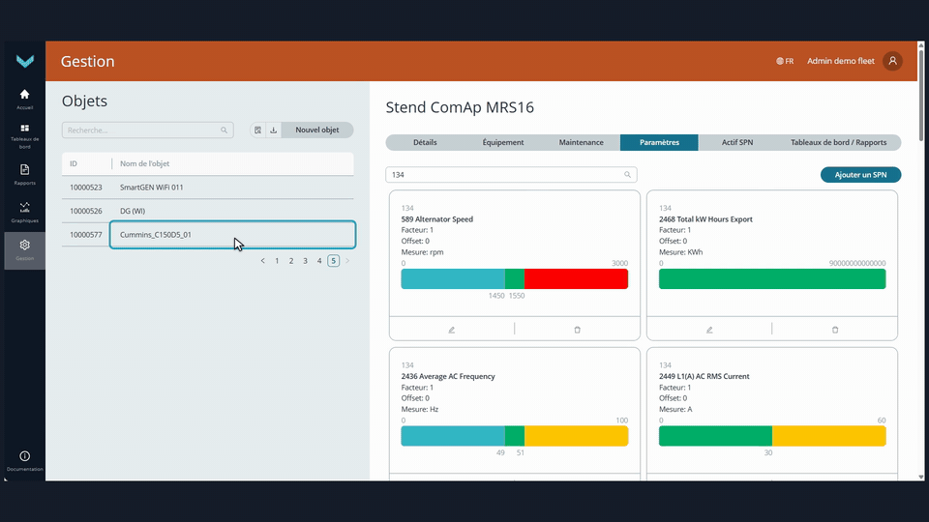Image resolution: width=929 pixels, height=522 pixels.
Task: Go to page 4 of the object list
Action: coord(319,261)
